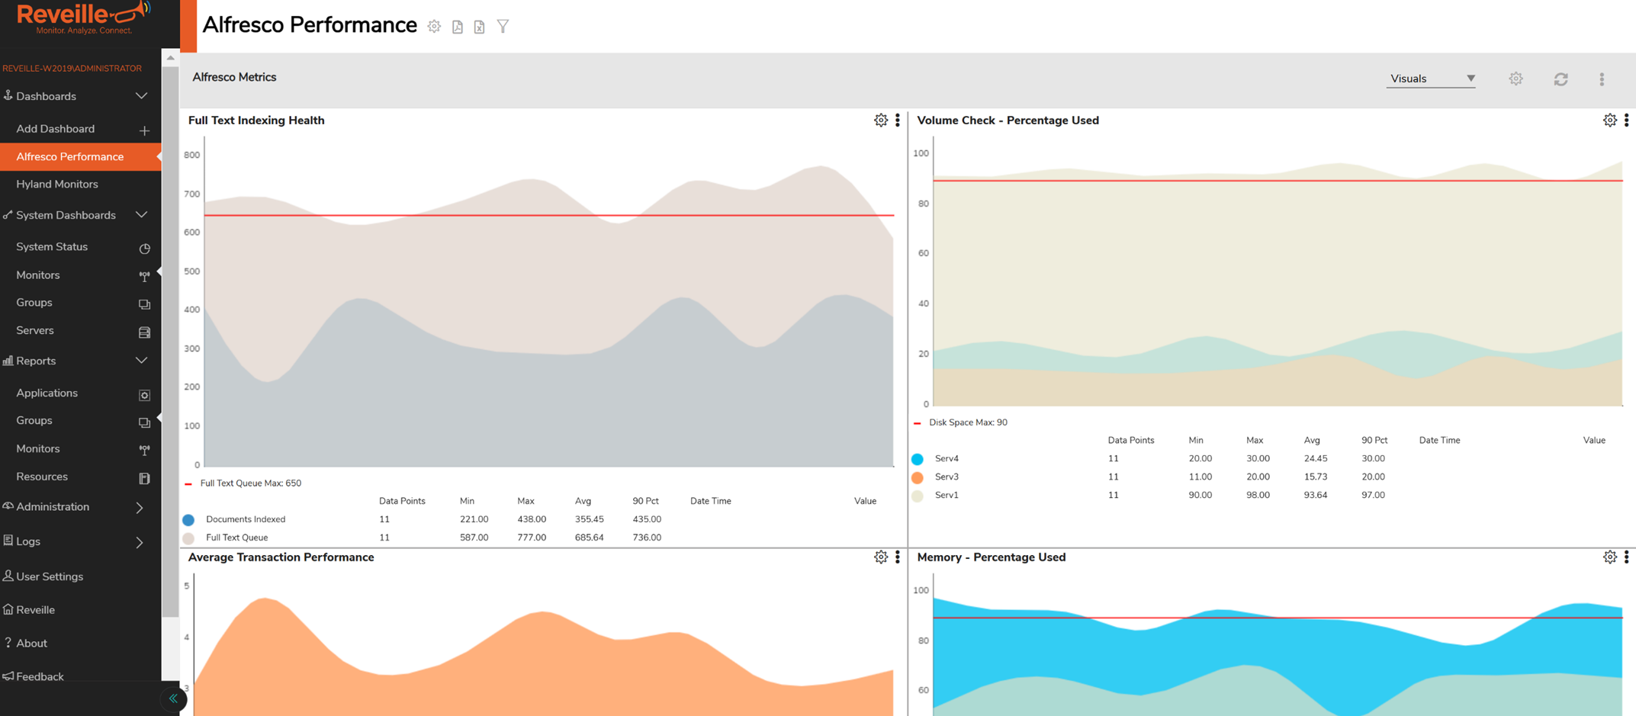
Task: Click the plus icon next to Add Dashboard
Action: click(144, 130)
